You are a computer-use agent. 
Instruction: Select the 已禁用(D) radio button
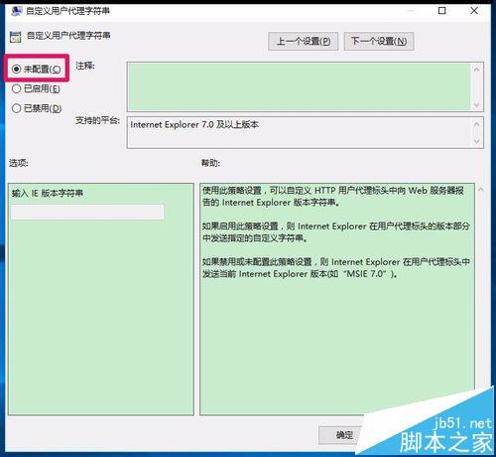tap(37, 108)
